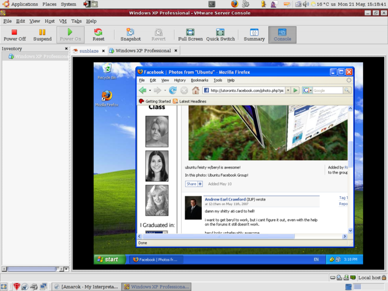Viewport: 388px width, 291px height.
Task: Open the graduation year dropdown
Action: point(157,232)
